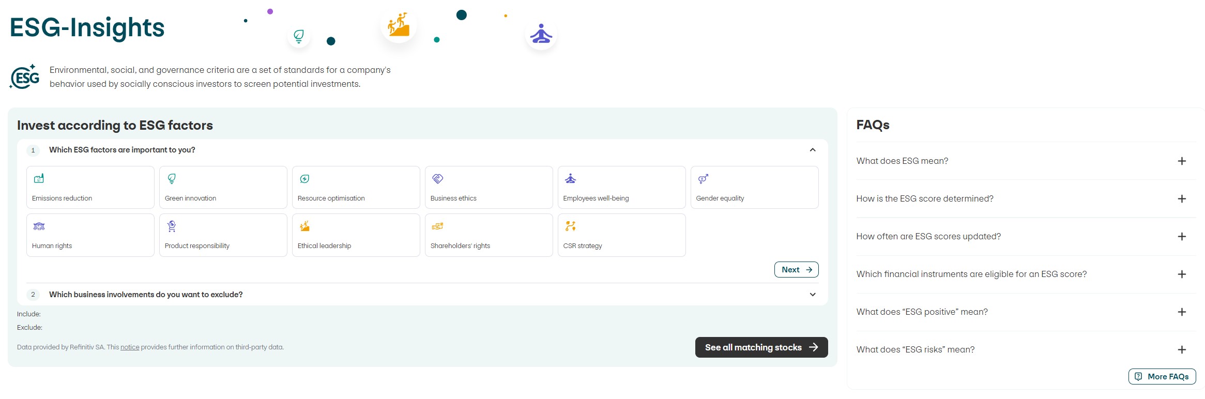
Task: Click the Product responsibility icon
Action: coord(172,226)
